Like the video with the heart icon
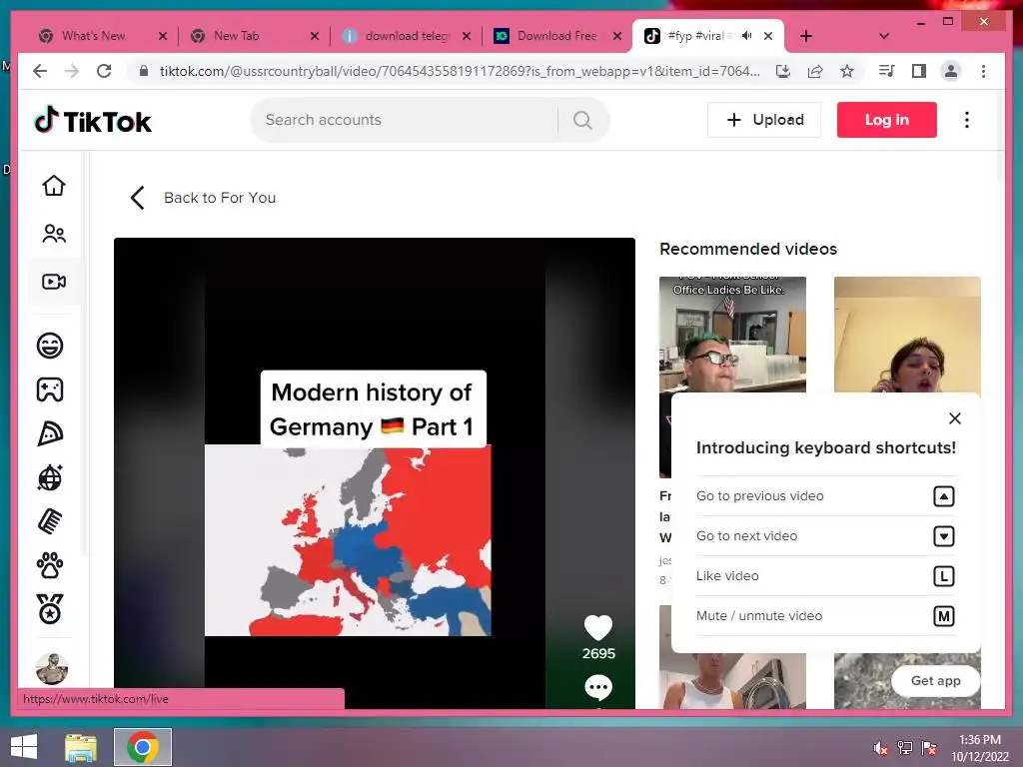This screenshot has width=1023, height=767. pos(598,628)
